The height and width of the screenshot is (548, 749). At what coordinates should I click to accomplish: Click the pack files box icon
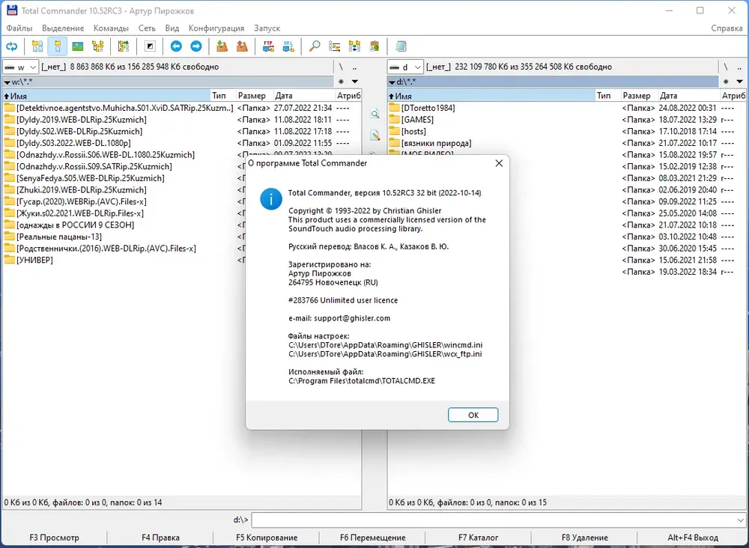coord(222,46)
